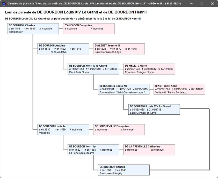Close the Galeries de portraits window
The width and height of the screenshot is (218, 178).
[x=212, y=4]
